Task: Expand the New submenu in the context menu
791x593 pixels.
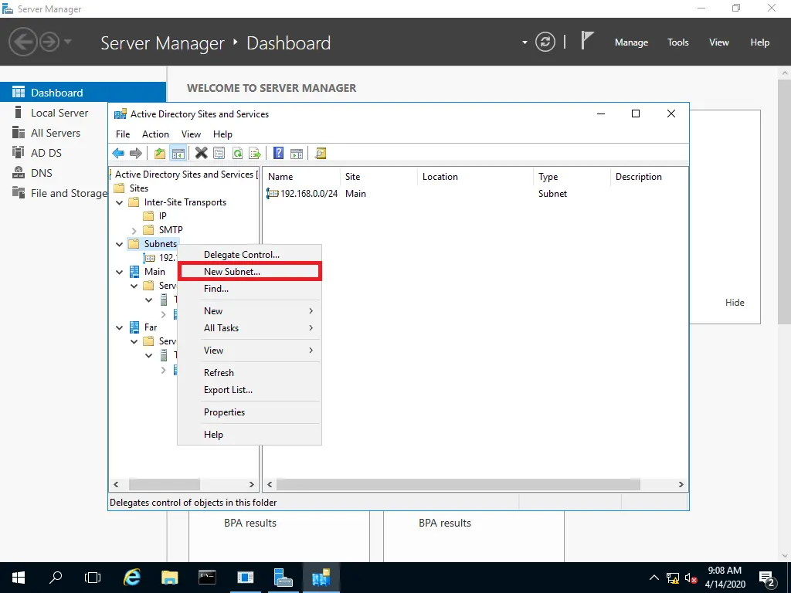Action: tap(250, 310)
